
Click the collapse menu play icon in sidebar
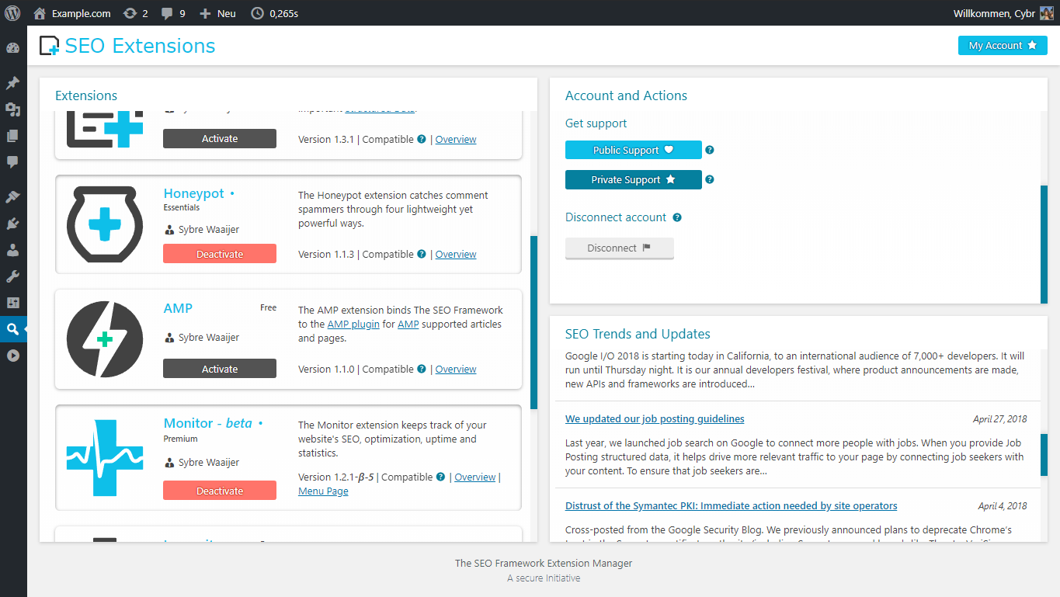click(x=12, y=356)
